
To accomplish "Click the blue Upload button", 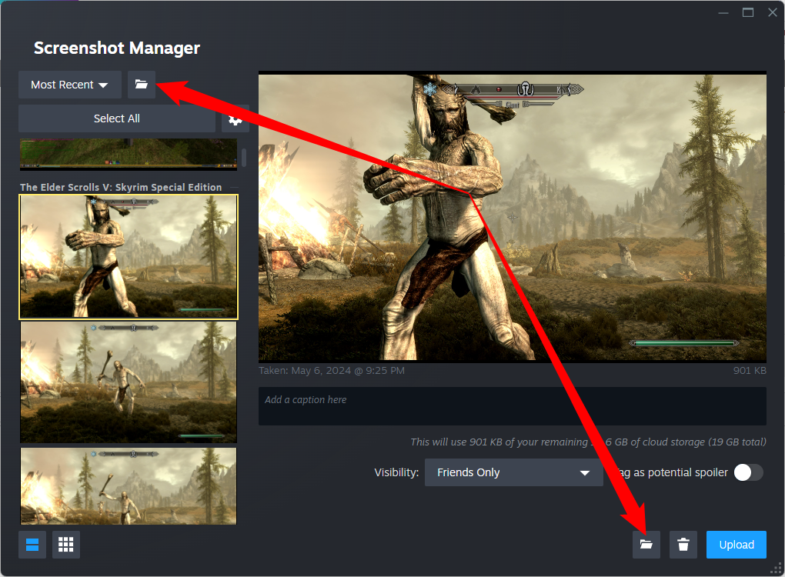I will [737, 545].
